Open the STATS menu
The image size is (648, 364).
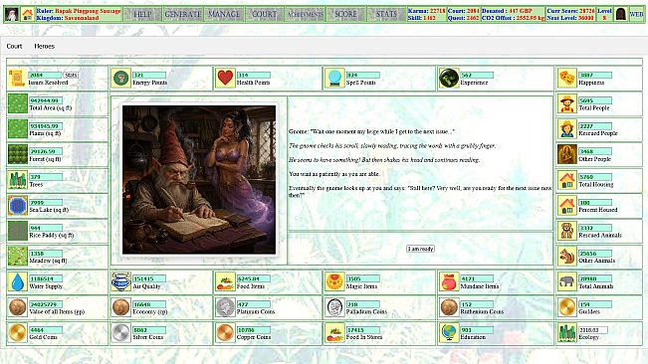click(386, 15)
